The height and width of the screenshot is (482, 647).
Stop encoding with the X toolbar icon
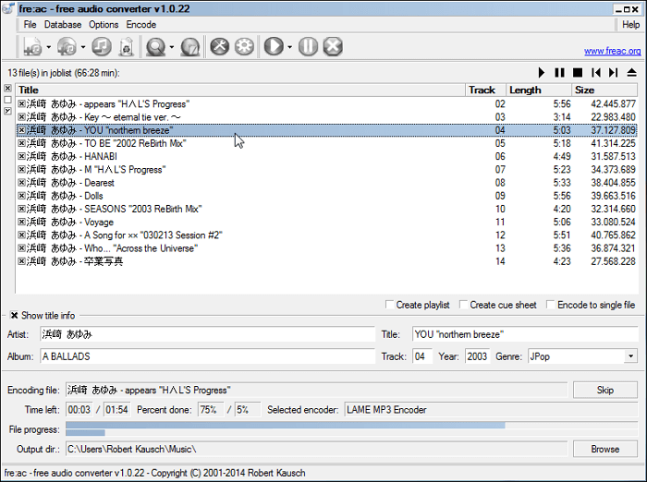coord(333,46)
